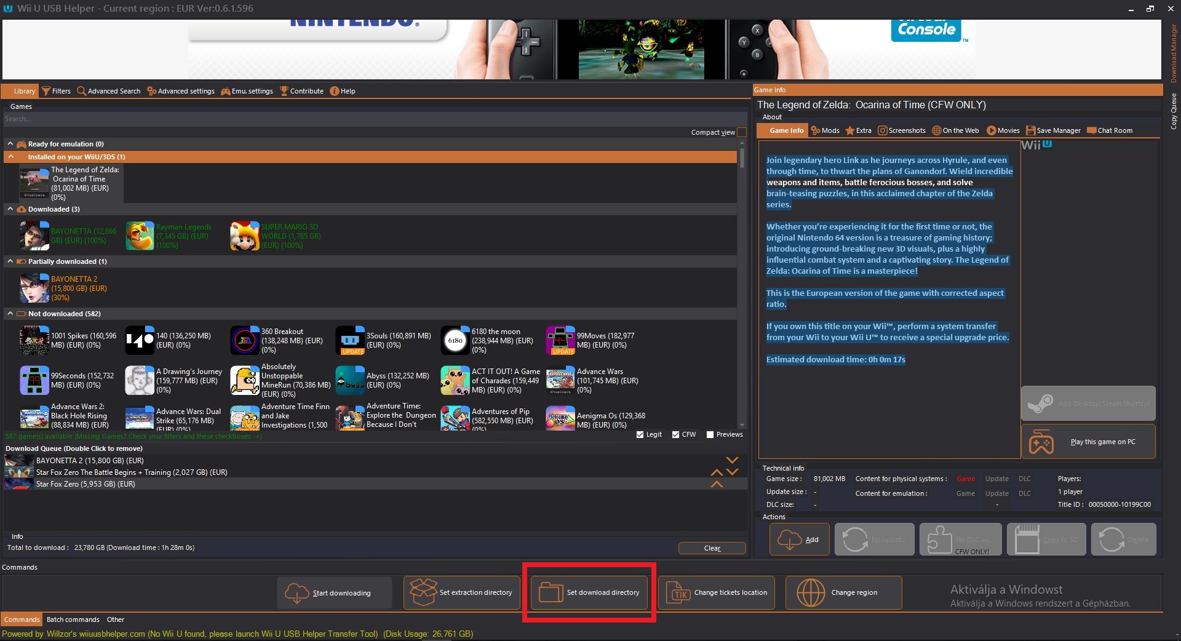The image size is (1181, 641).
Task: Collapse Installed on your WiiU/3DS group
Action: point(11,157)
